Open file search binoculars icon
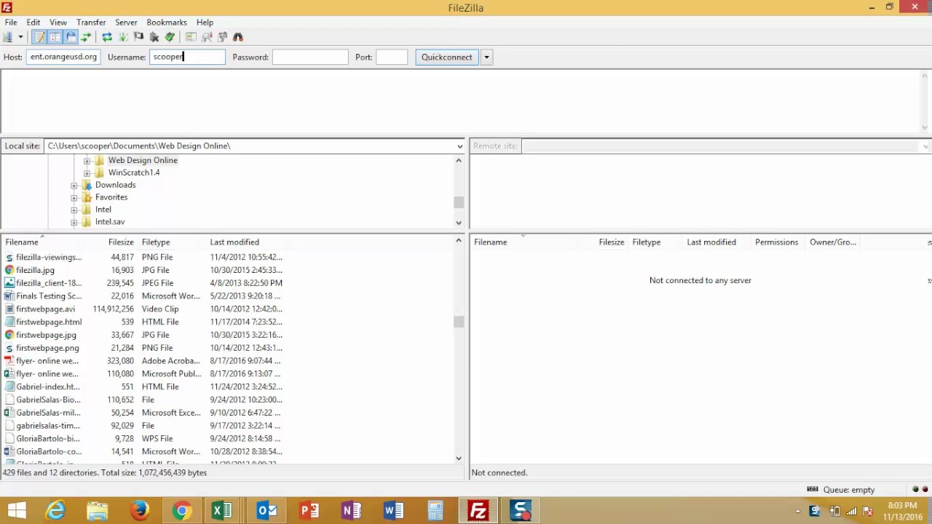 [x=238, y=37]
